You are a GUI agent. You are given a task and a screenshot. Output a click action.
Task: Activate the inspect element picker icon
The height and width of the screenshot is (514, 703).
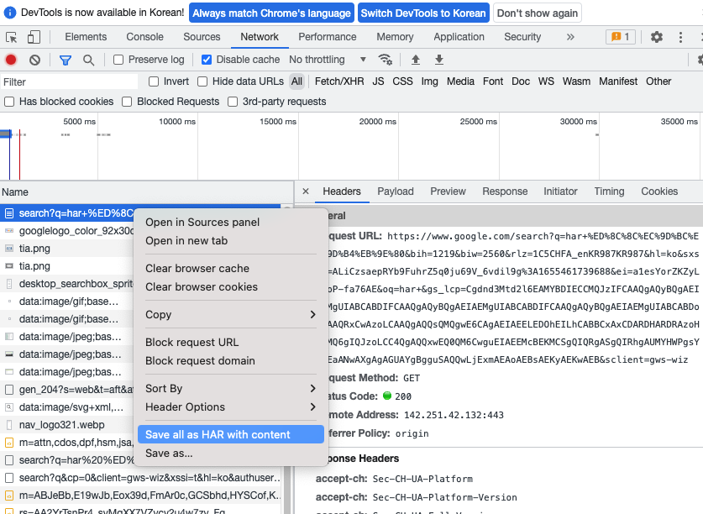click(x=11, y=37)
